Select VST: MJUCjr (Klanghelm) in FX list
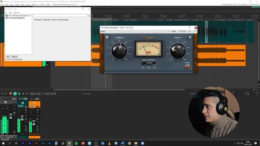 click(x=17, y=18)
